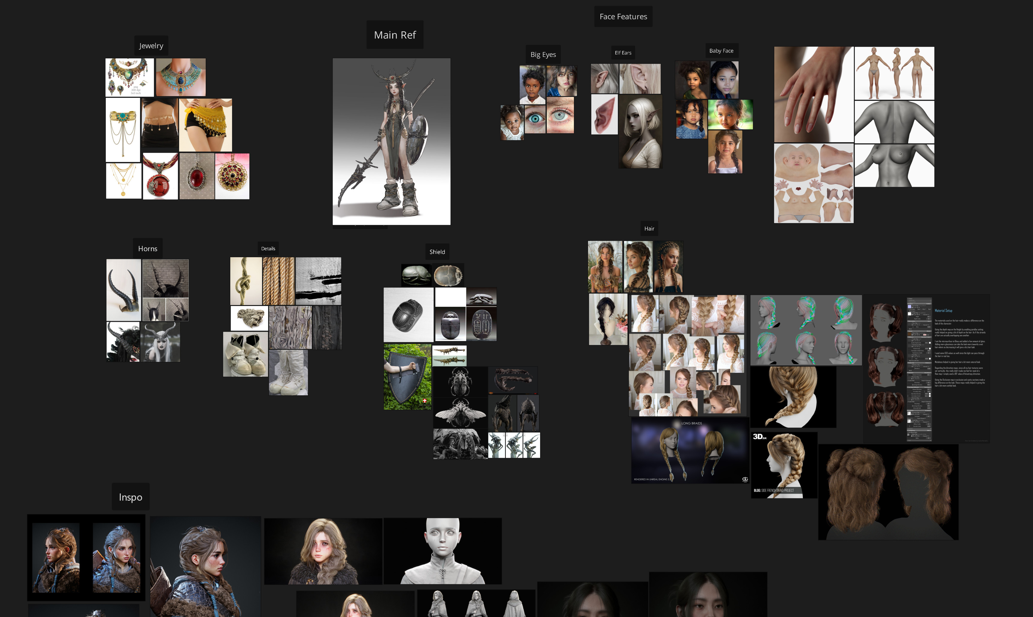
Task: Click the Face Features heading
Action: (x=623, y=17)
